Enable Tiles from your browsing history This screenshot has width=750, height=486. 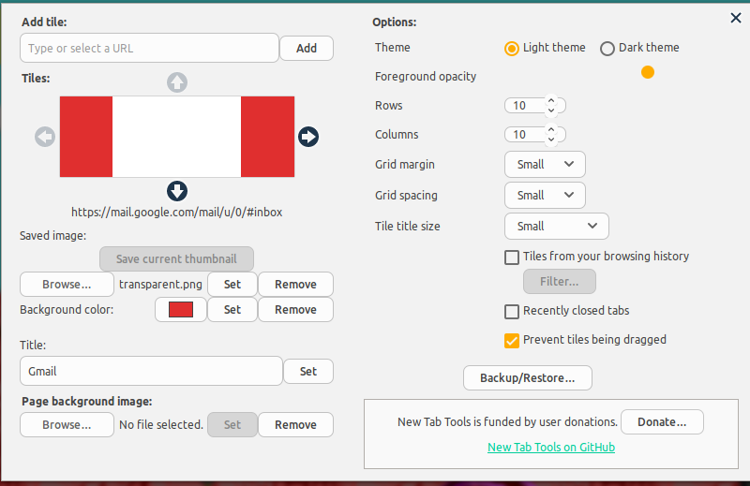(511, 258)
